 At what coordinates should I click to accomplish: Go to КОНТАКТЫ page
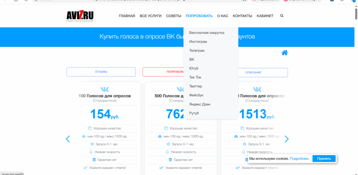point(242,16)
